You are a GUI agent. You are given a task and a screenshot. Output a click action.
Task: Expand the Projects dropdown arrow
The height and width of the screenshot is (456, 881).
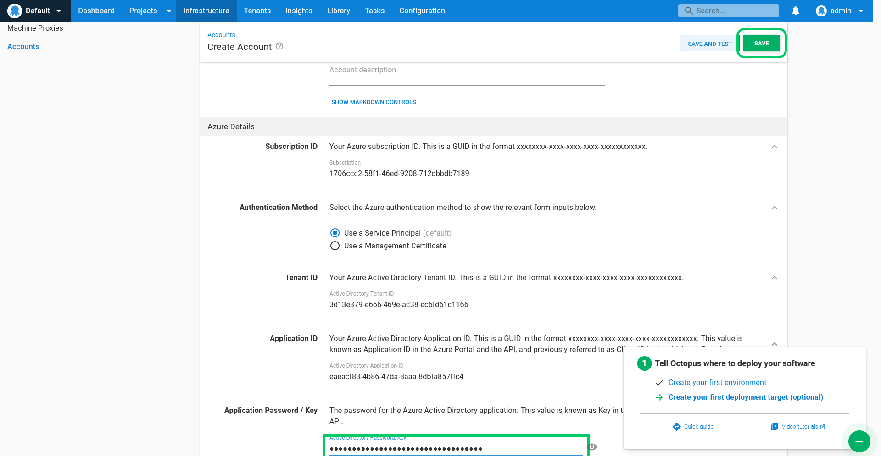169,11
